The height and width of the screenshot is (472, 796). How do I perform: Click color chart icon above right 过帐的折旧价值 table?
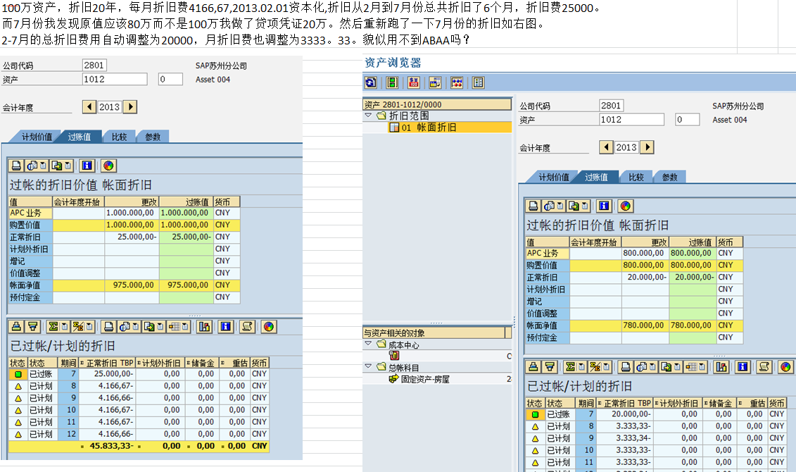(x=625, y=206)
